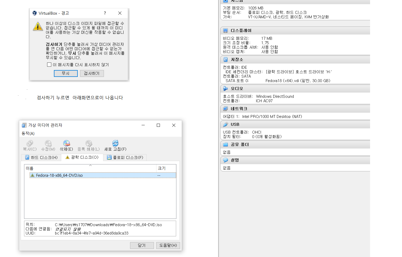402x257 pixels.
Task: Click the 부팅 순서 boot order value
Action: pyautogui.click(x=277, y=13)
